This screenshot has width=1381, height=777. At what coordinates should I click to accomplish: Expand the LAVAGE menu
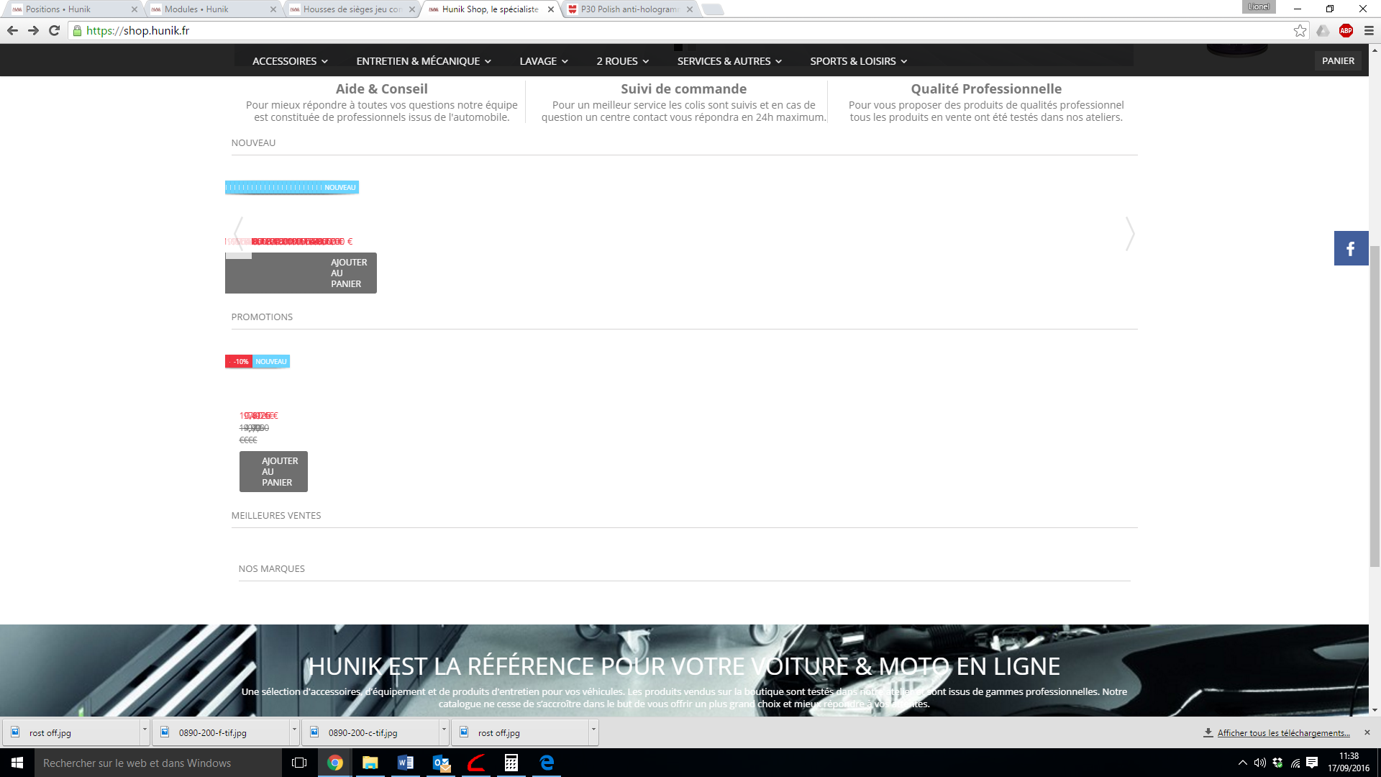(544, 61)
